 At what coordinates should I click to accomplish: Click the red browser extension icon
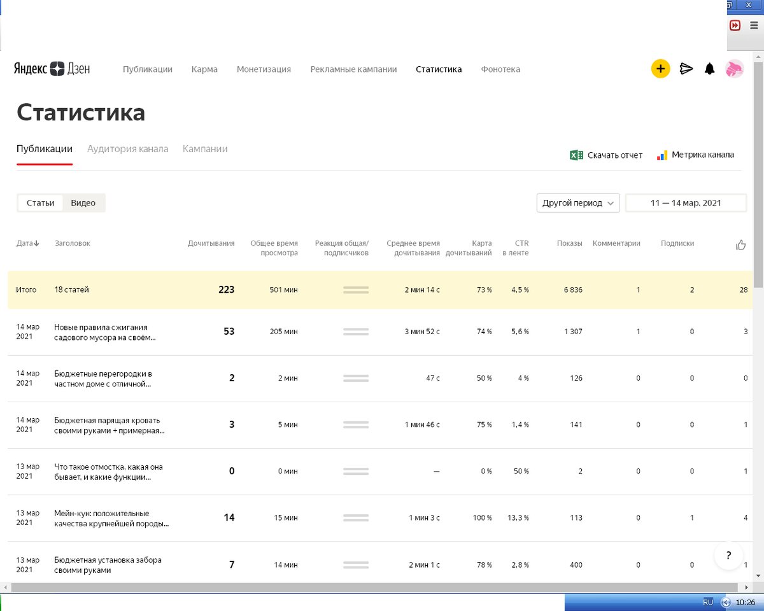point(735,25)
